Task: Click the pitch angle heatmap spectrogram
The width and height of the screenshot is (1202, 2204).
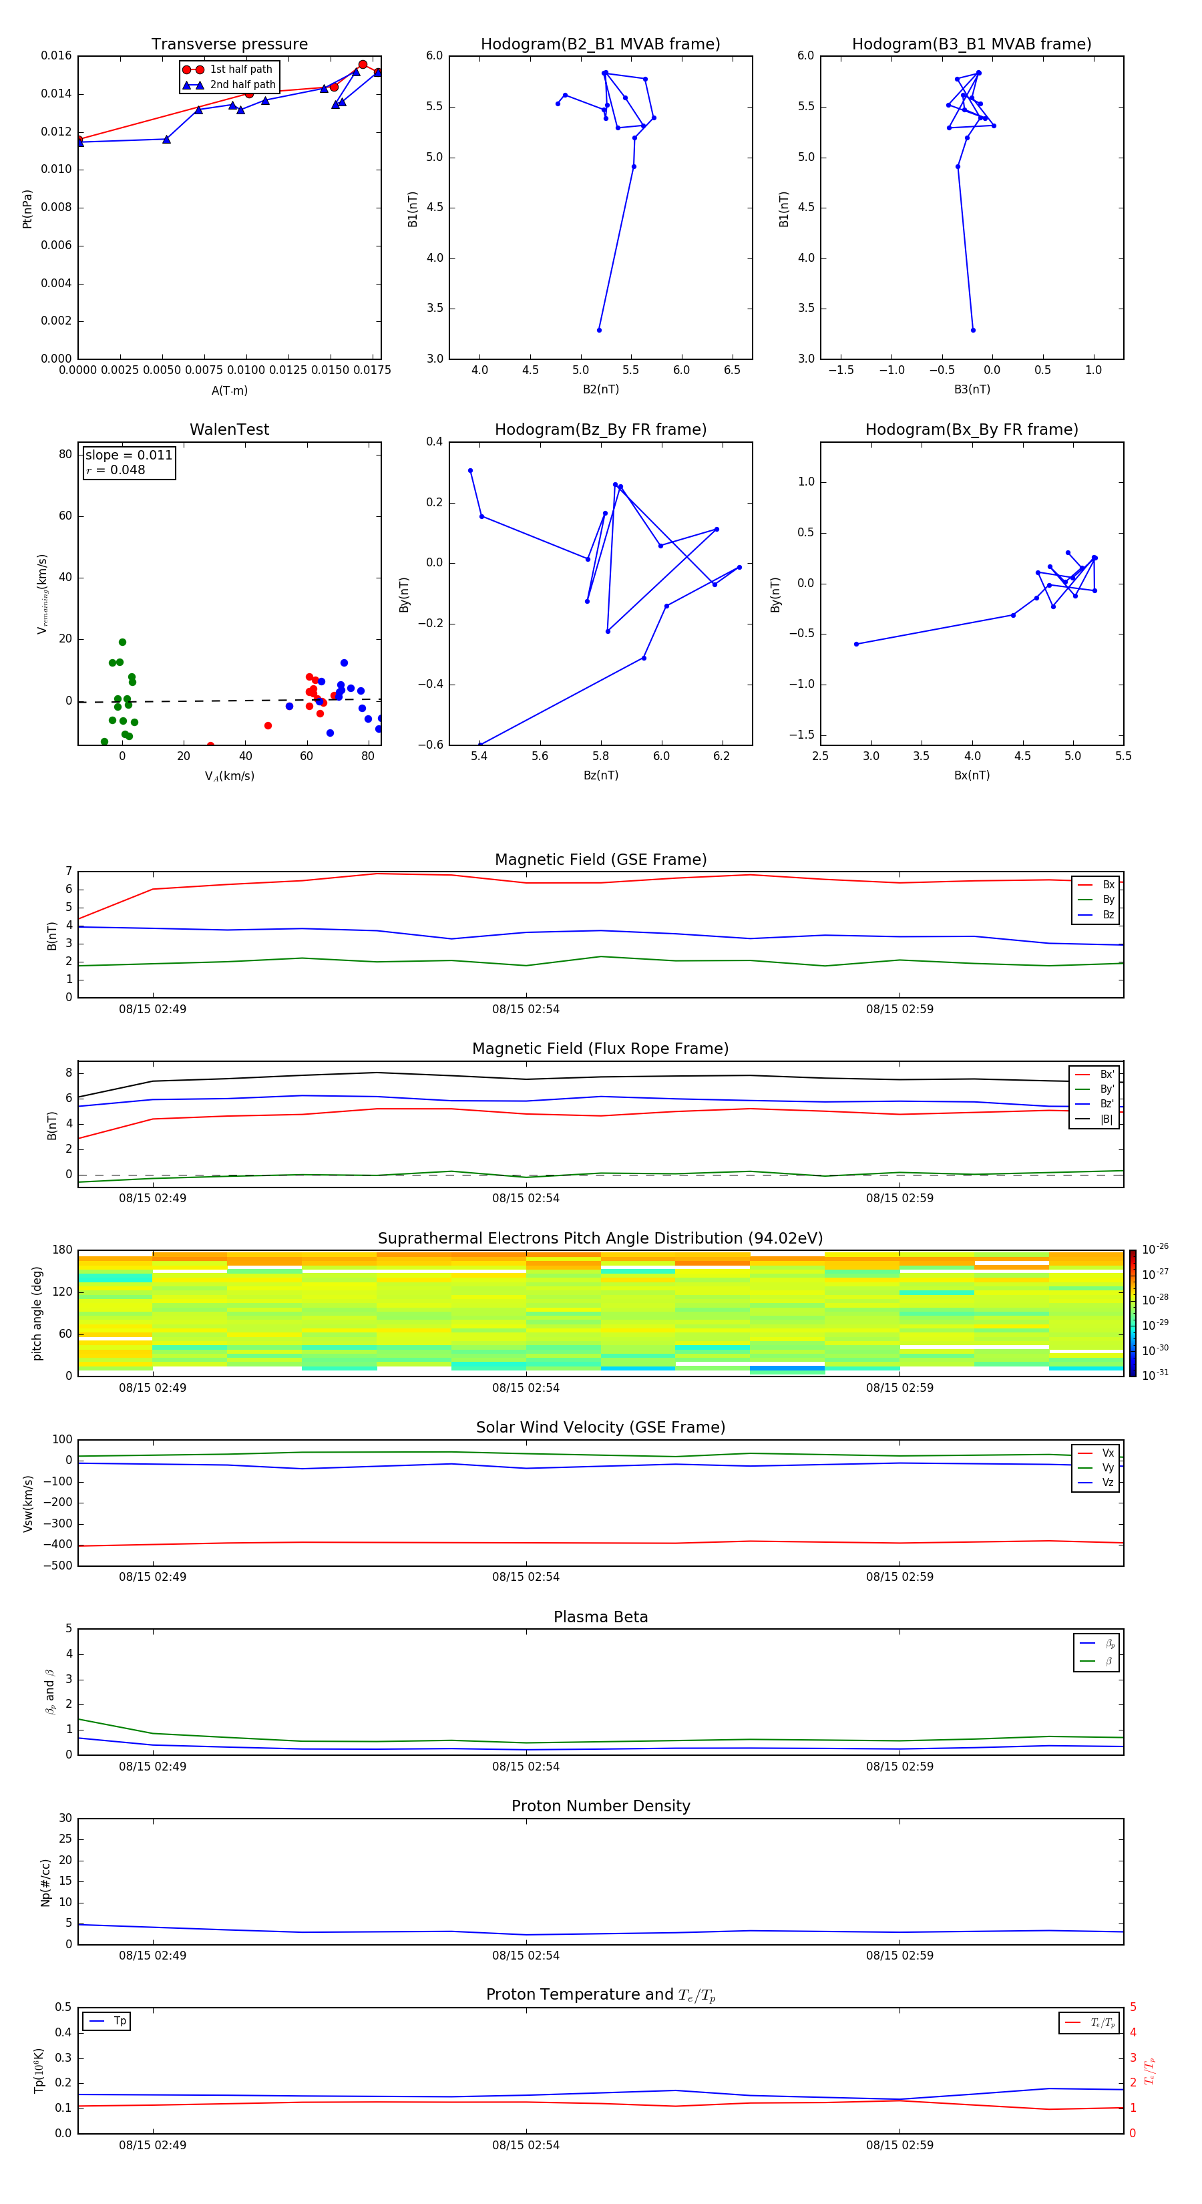Action: coord(600,1312)
